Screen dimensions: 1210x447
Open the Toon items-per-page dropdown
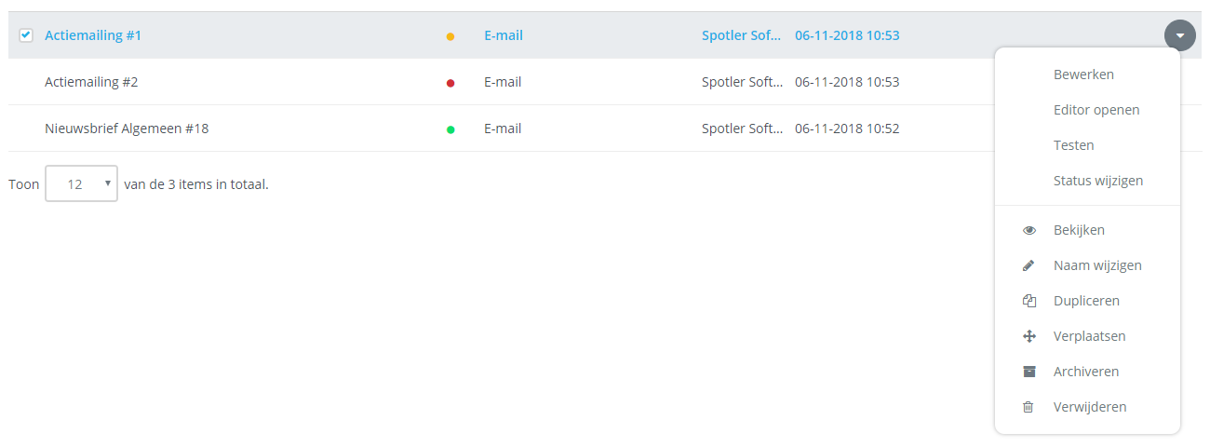pyautogui.click(x=81, y=184)
